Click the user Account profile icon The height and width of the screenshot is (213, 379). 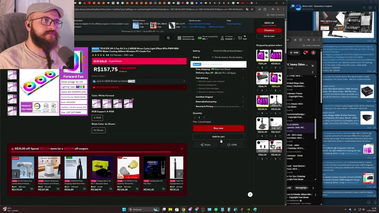[x=222, y=38]
